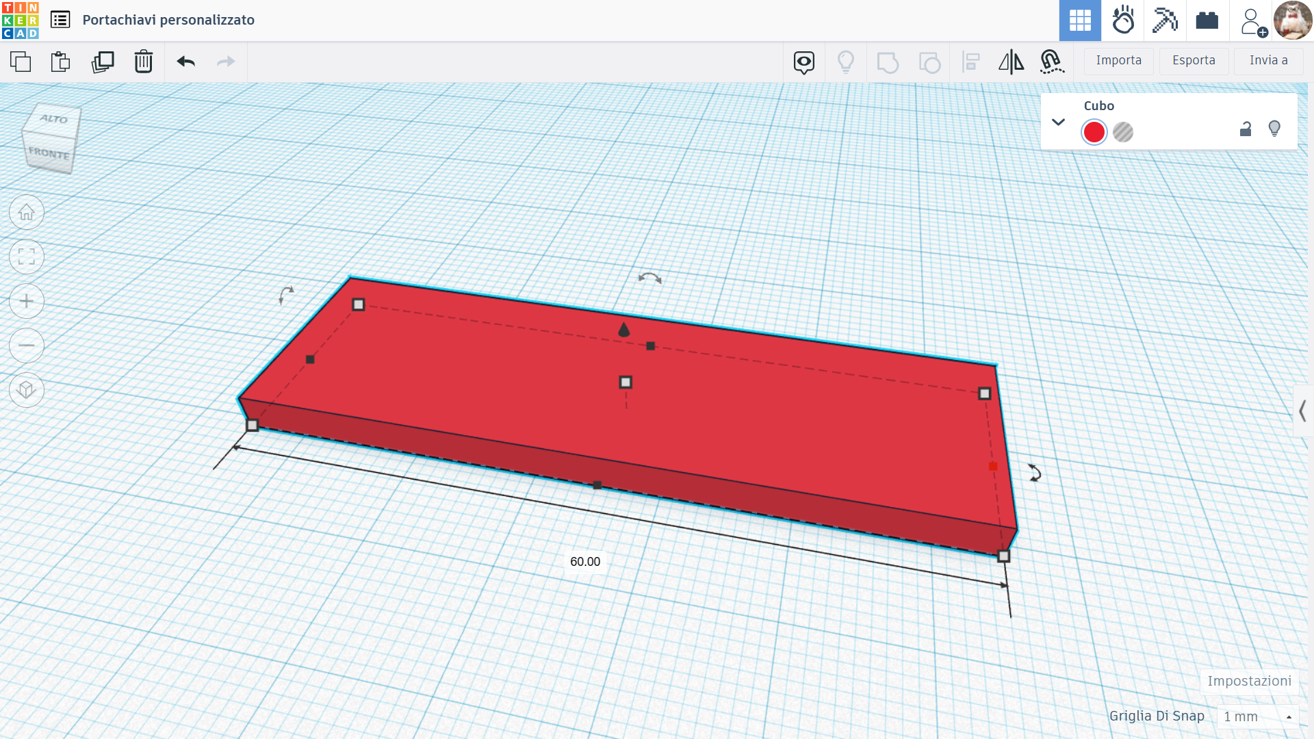1314x739 pixels.
Task: Click the top center white lift handle
Action: pos(626,383)
